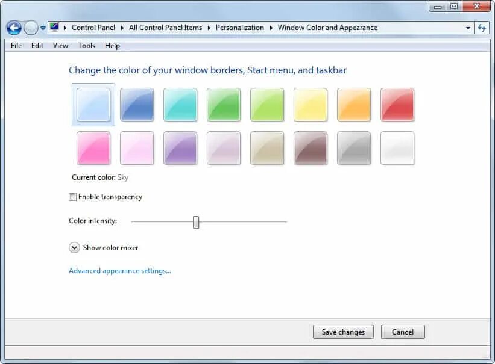495x364 pixels.
Task: Choose the white Frost color swatch
Action: [x=397, y=148]
